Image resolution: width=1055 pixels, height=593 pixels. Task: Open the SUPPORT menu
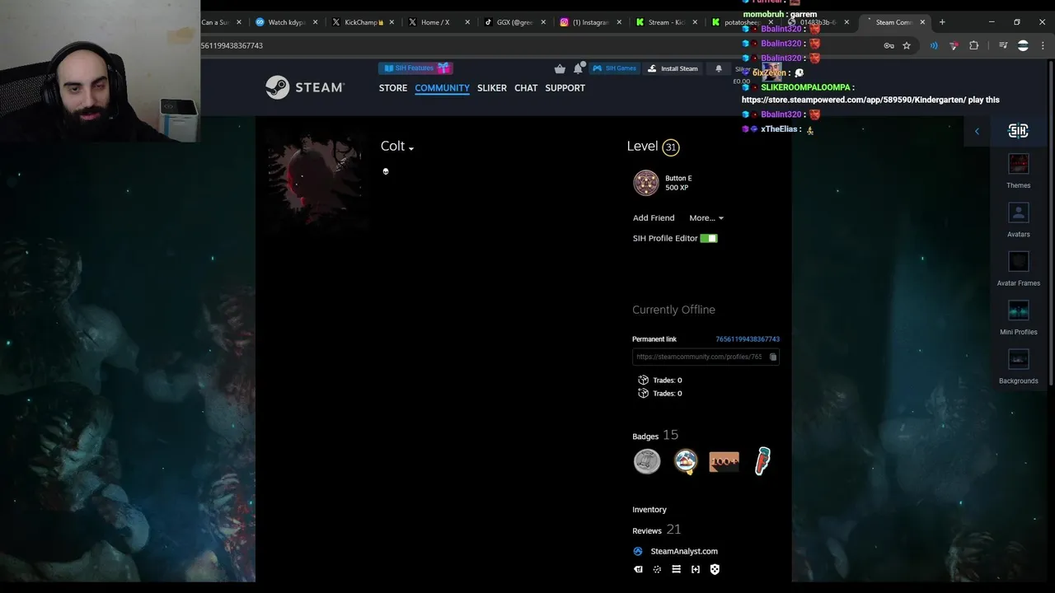565,88
